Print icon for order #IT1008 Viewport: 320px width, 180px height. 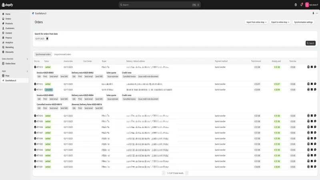(x=308, y=127)
